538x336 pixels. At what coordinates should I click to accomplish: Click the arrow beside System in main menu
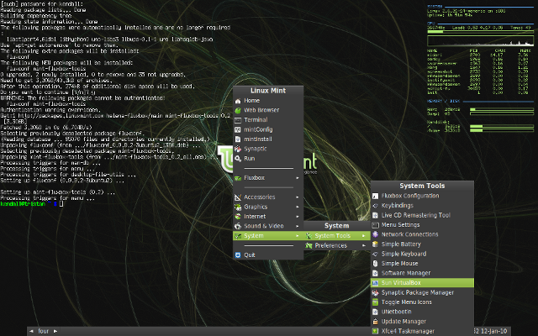[x=298, y=236]
